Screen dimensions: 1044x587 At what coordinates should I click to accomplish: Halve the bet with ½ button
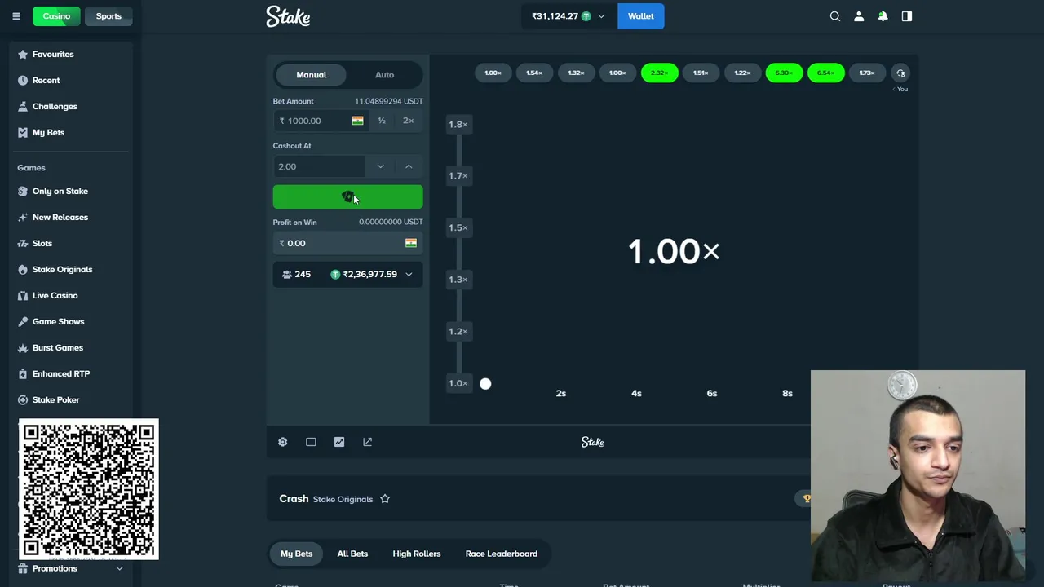(382, 121)
